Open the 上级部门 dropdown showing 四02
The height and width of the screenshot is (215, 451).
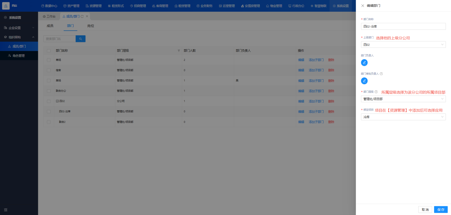pos(403,45)
